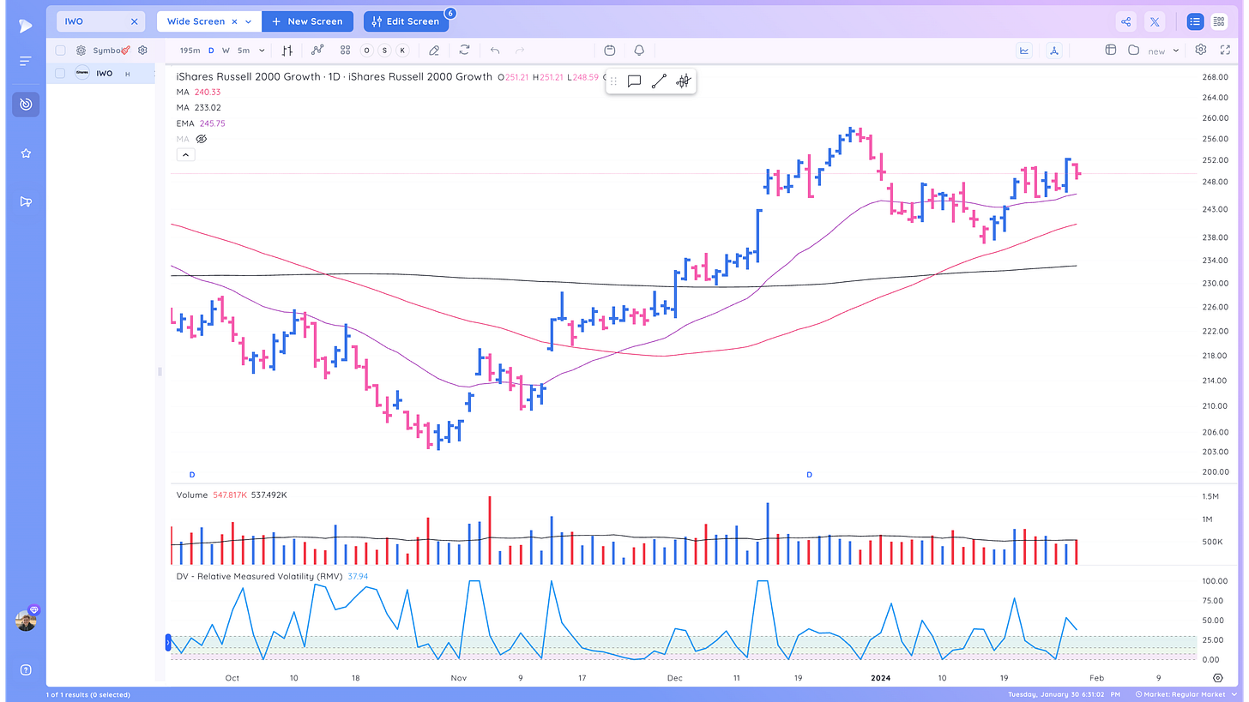
Task: Select the 5m timeframe
Action: (244, 51)
